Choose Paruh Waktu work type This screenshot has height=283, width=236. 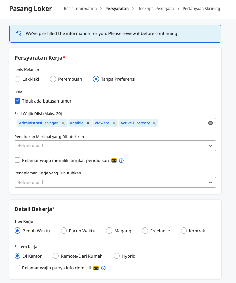64,231
